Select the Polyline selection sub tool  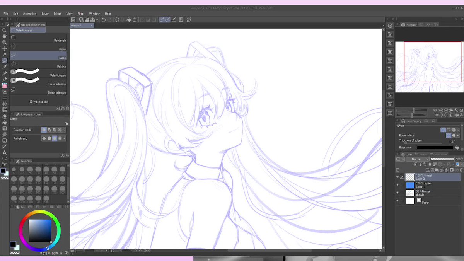(x=38, y=65)
